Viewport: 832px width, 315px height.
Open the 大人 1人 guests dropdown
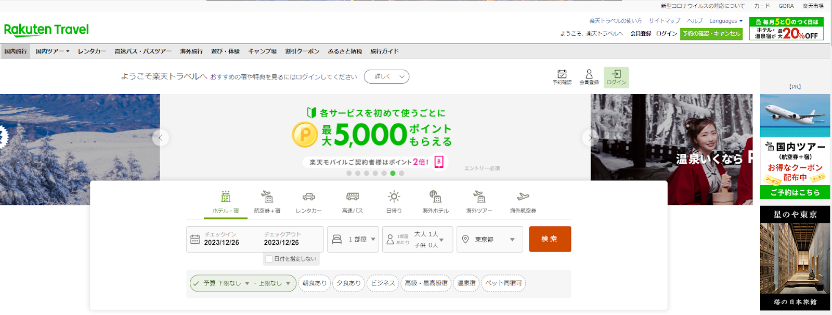click(418, 239)
